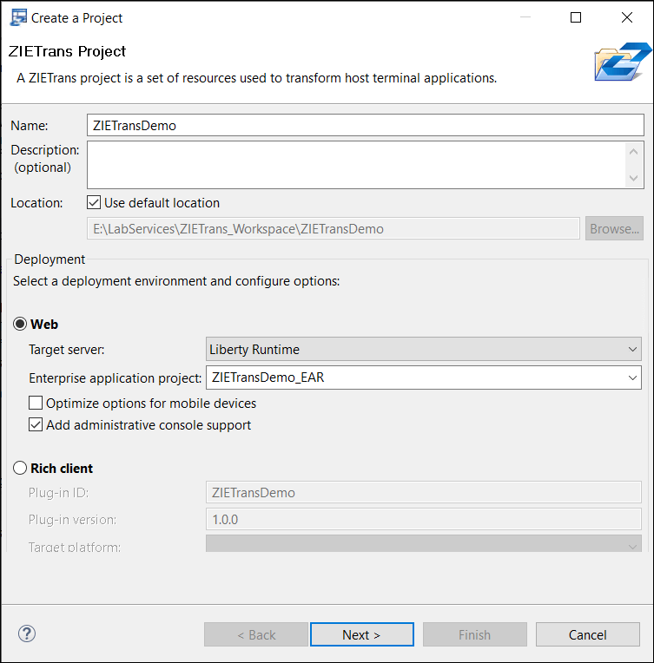This screenshot has height=663, width=654.
Task: Select the Rich client radio button
Action: coord(20,468)
